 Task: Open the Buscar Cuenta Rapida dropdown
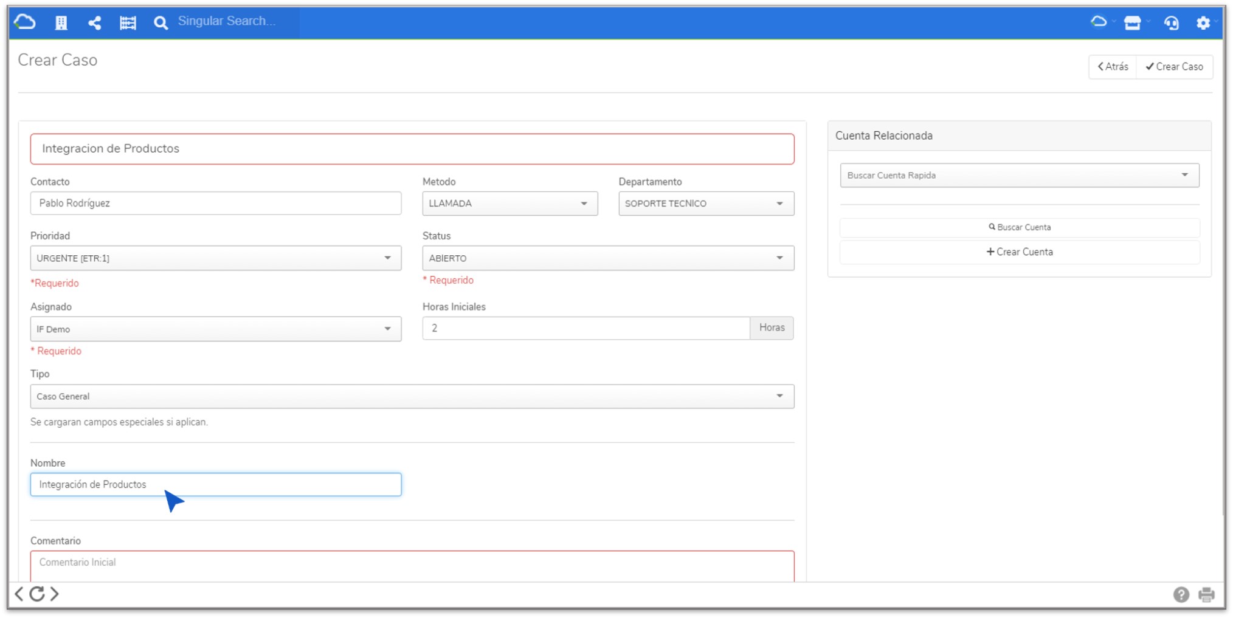pyautogui.click(x=1020, y=175)
